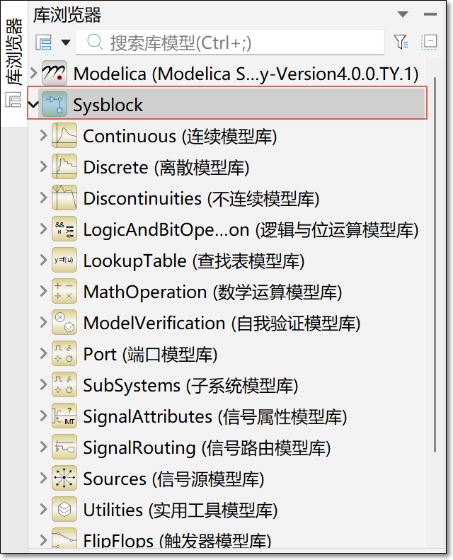The width and height of the screenshot is (453, 560).
Task: Open the library view mode dropdown arrow
Action: (x=66, y=42)
